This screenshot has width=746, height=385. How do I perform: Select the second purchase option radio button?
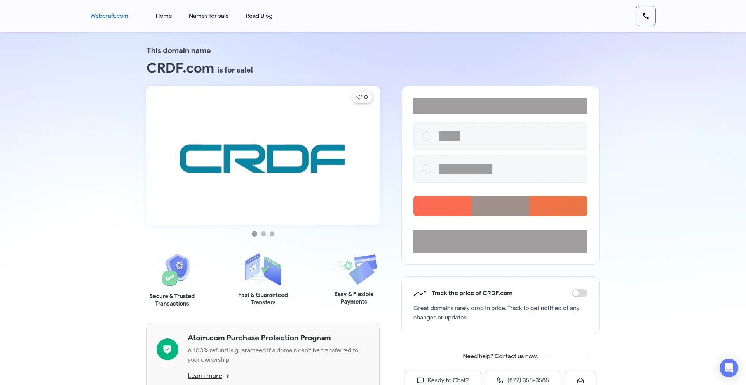pos(427,169)
